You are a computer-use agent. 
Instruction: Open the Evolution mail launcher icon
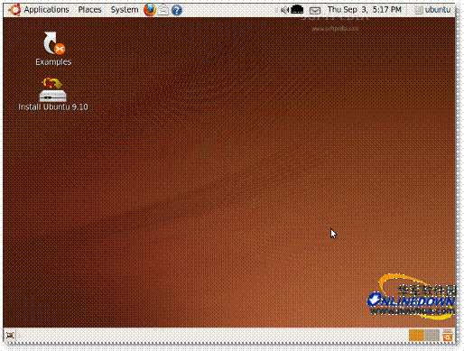(163, 10)
